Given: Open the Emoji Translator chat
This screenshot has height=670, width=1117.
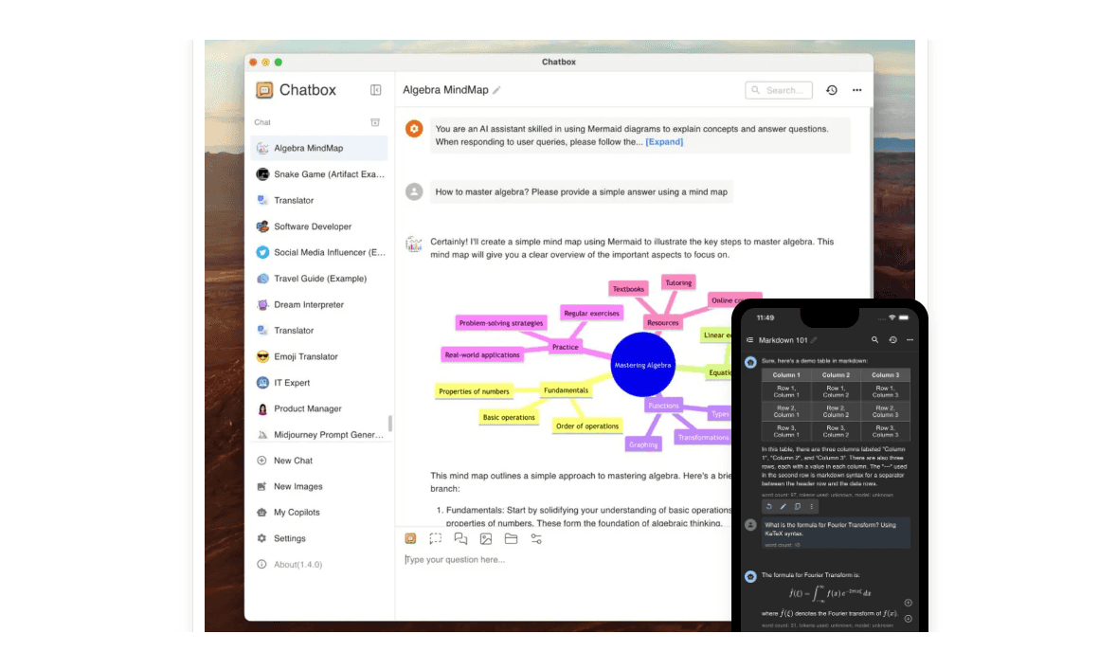Looking at the screenshot, I should (x=319, y=356).
